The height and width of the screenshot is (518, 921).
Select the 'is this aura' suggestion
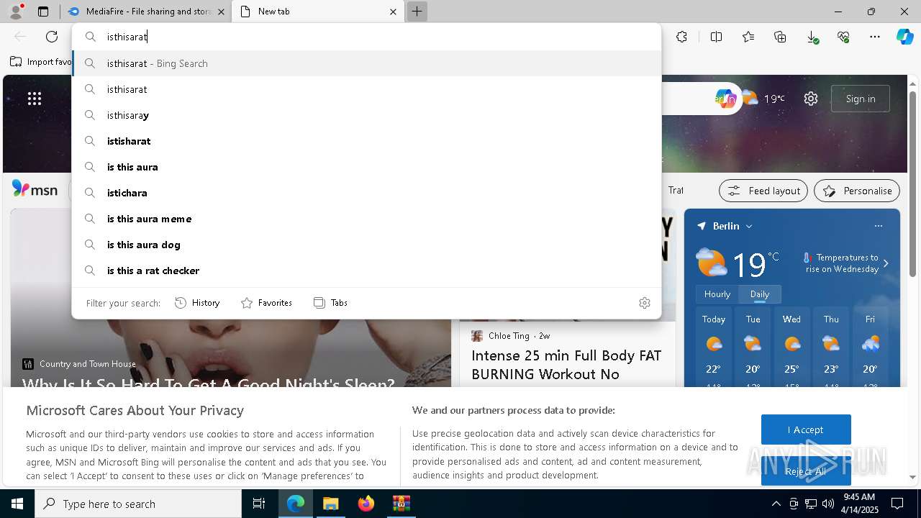tap(366, 167)
